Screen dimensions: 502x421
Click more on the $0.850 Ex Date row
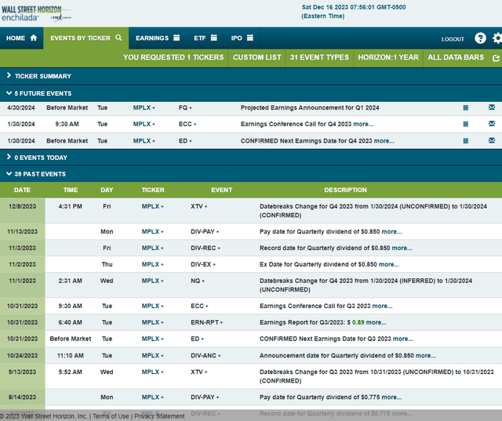coord(389,264)
